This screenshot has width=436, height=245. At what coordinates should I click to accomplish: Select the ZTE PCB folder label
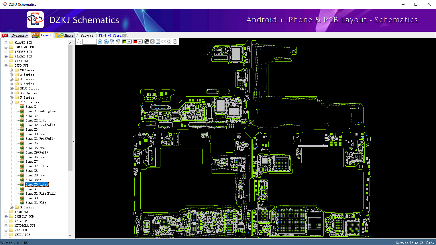pyautogui.click(x=21, y=230)
